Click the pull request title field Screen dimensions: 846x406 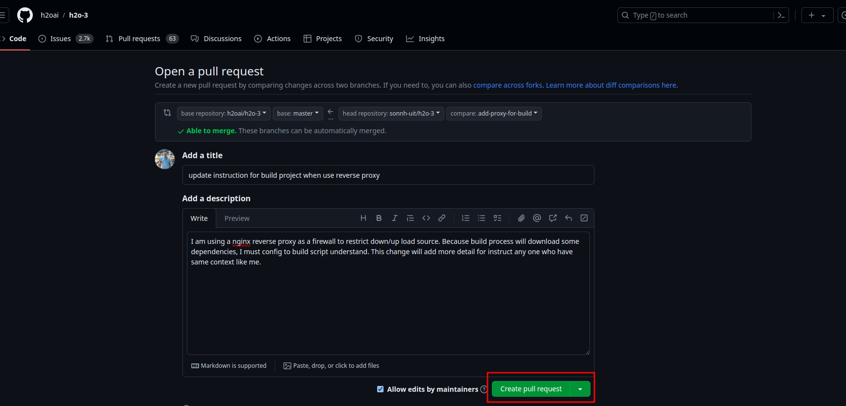point(388,175)
